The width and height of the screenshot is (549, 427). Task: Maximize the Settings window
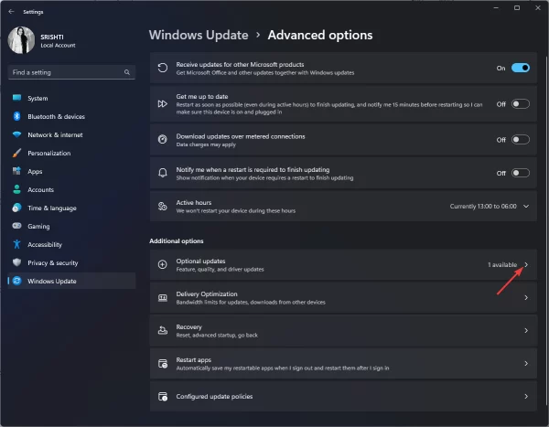tap(517, 7)
